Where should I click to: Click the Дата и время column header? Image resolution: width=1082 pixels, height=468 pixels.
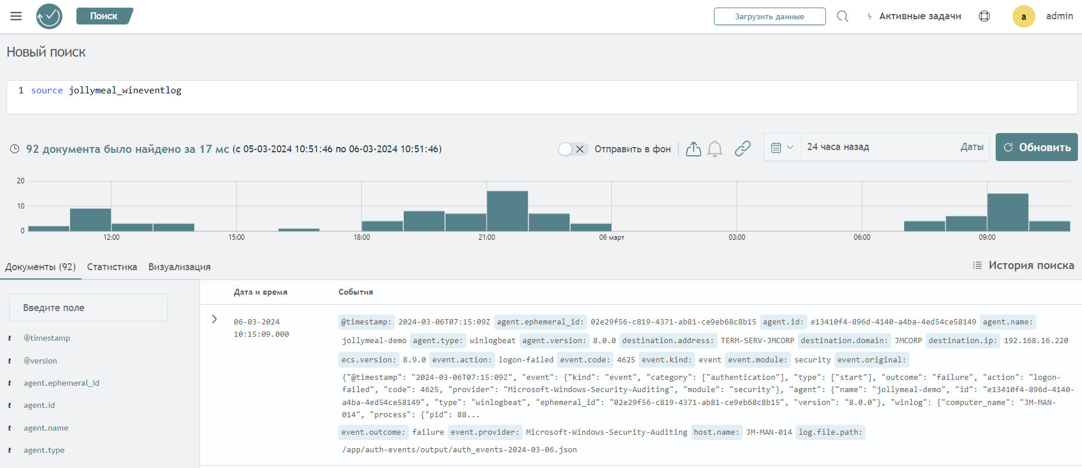(260, 292)
